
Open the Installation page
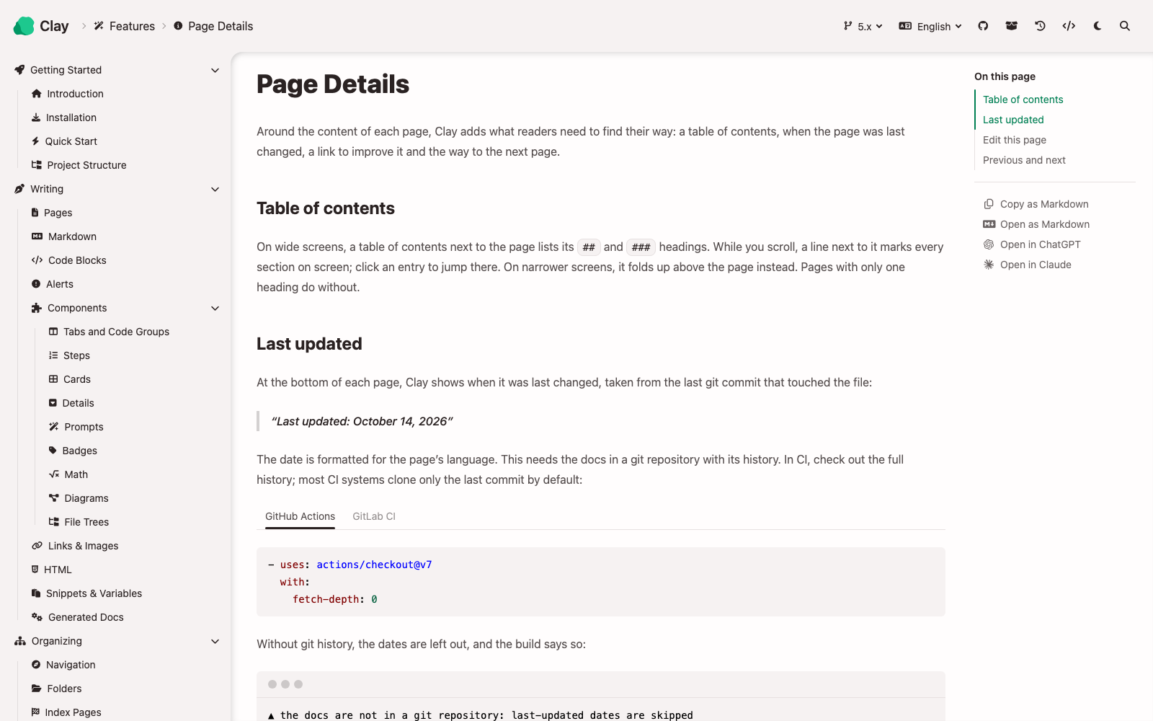tap(64, 118)
